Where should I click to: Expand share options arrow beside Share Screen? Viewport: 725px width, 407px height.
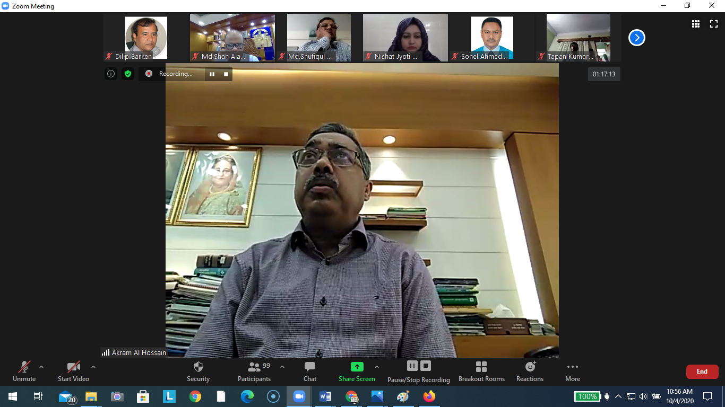pyautogui.click(x=377, y=367)
